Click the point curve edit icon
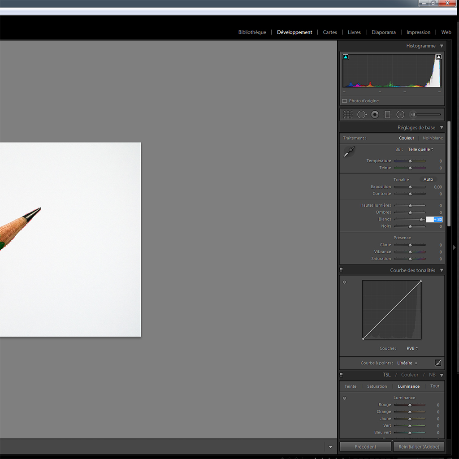 tap(438, 363)
